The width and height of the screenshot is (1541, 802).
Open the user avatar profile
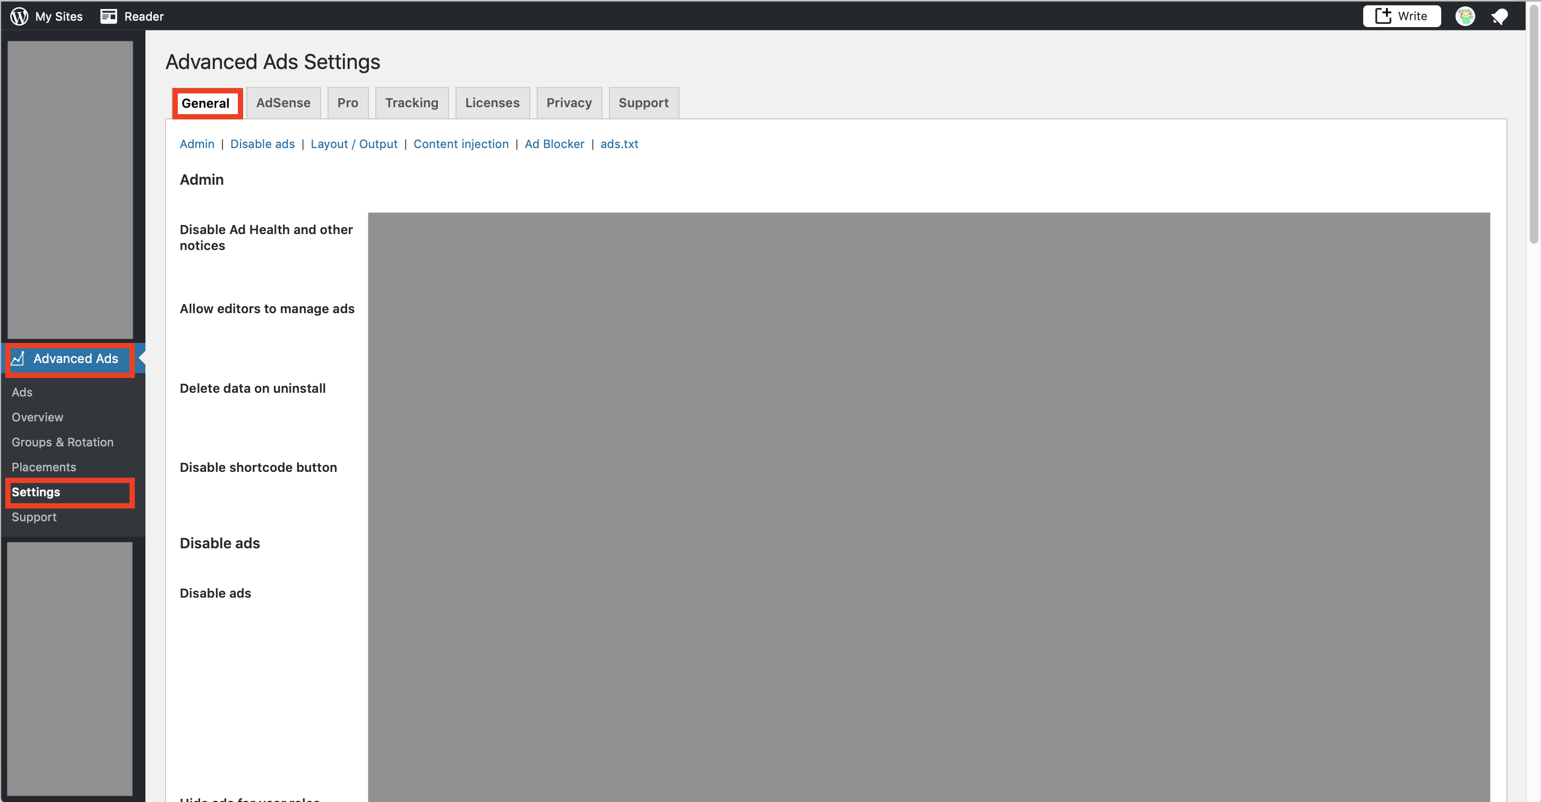(x=1465, y=16)
